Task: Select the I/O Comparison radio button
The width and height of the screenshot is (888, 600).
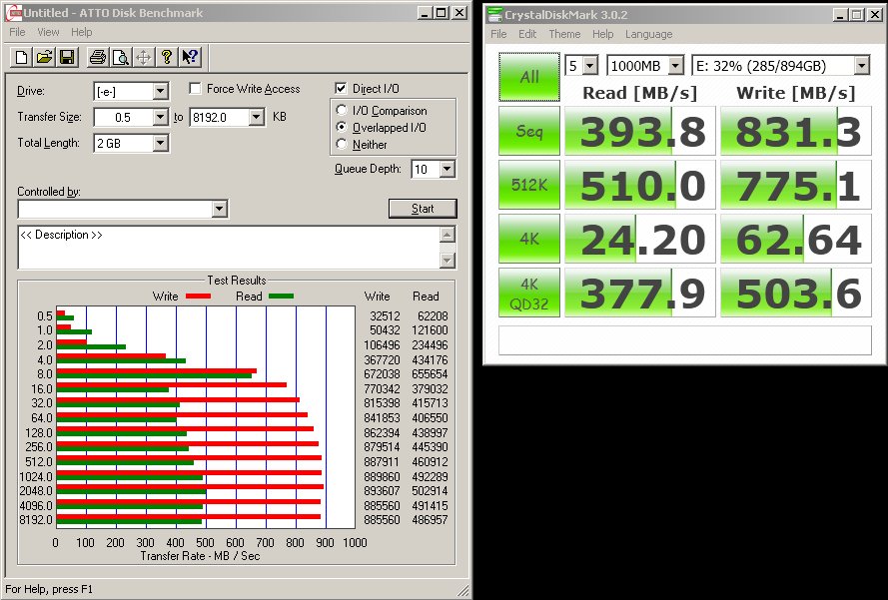Action: (342, 110)
